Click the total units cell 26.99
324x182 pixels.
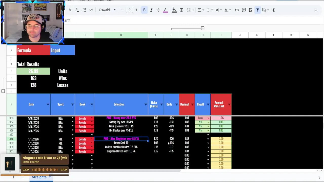(x=33, y=72)
